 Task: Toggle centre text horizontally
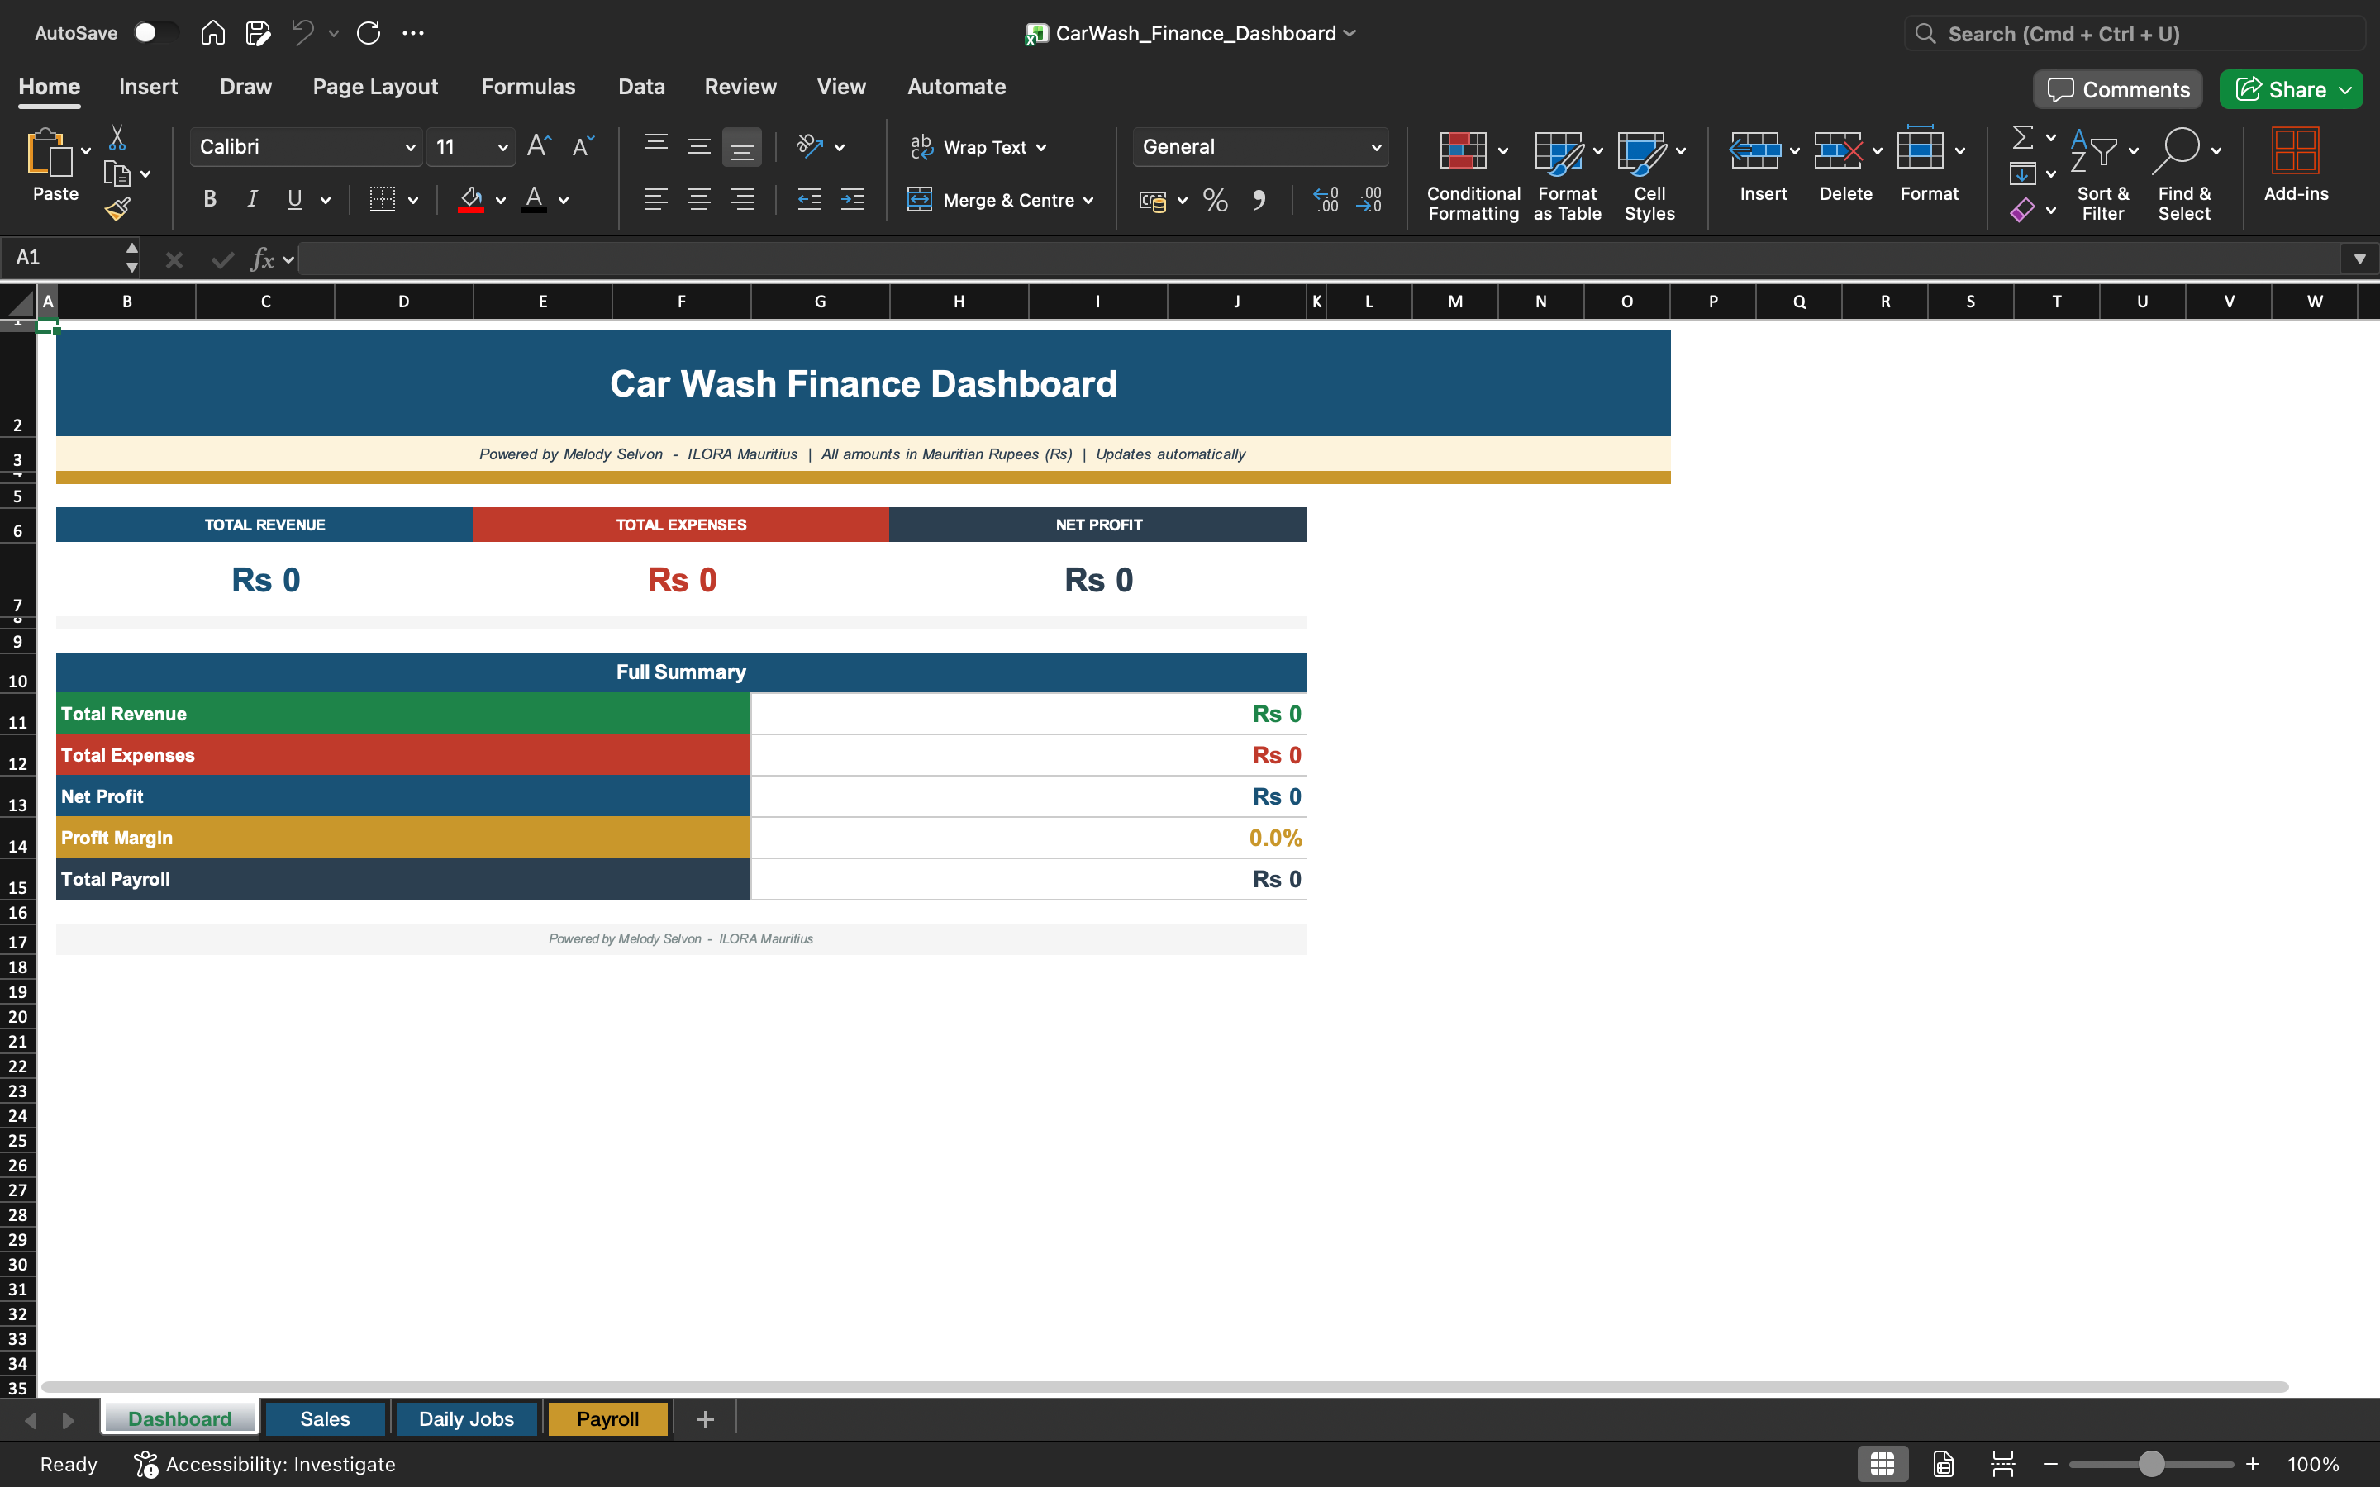click(x=698, y=200)
